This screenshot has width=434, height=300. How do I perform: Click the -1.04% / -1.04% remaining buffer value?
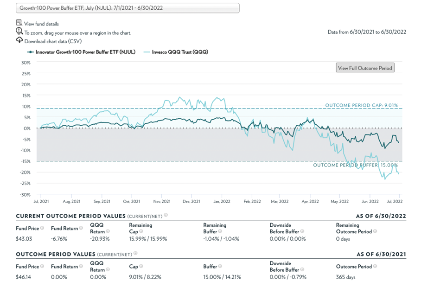(x=221, y=239)
